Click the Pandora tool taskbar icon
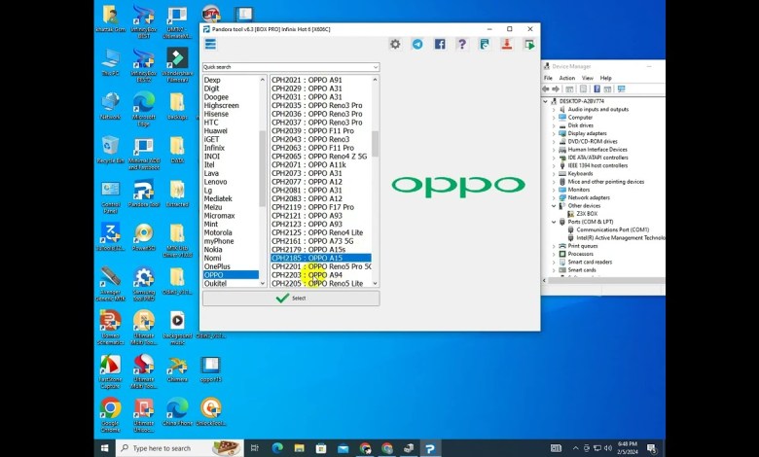The height and width of the screenshot is (457, 759). (430, 448)
